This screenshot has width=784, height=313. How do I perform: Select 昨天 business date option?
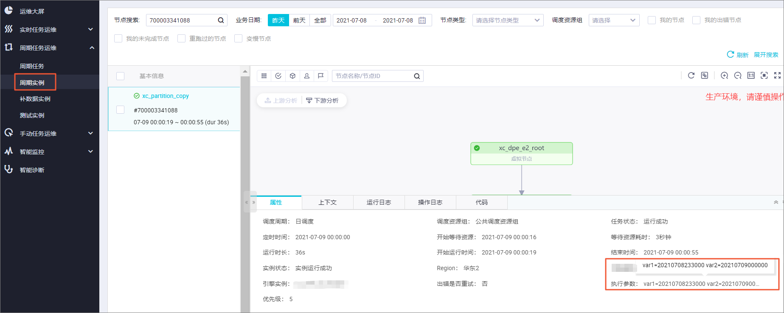278,20
